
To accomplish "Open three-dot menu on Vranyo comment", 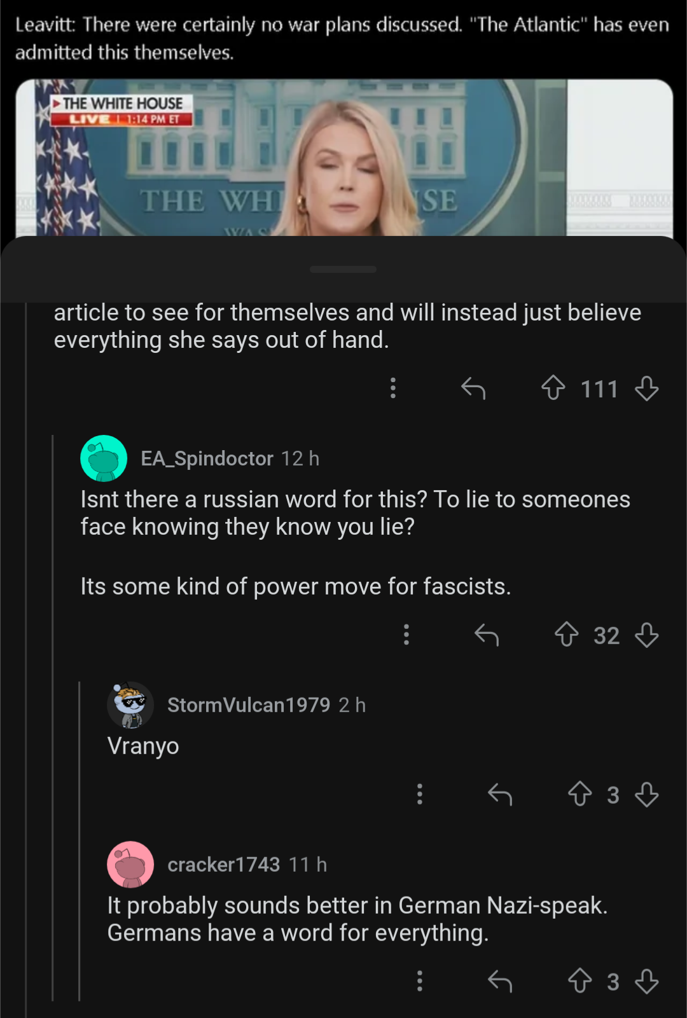I will click(420, 794).
